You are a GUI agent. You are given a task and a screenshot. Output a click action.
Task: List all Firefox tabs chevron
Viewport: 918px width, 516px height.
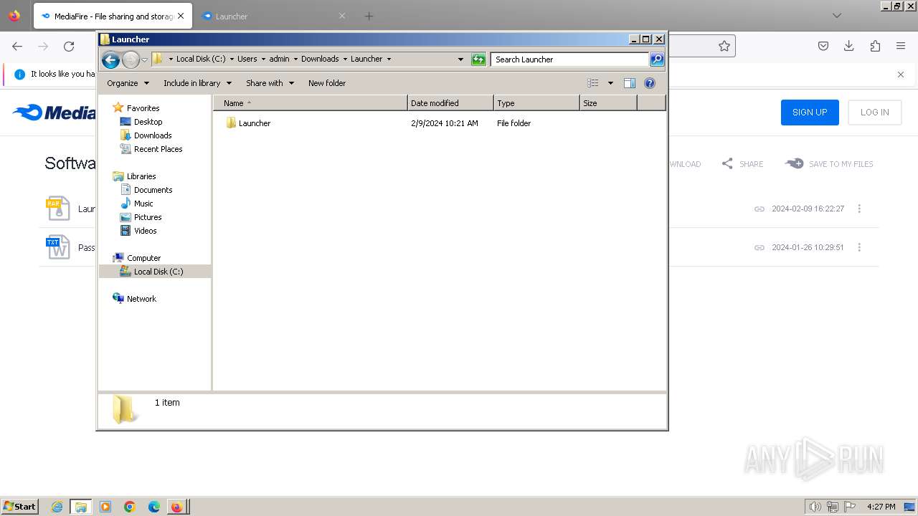[x=836, y=16]
